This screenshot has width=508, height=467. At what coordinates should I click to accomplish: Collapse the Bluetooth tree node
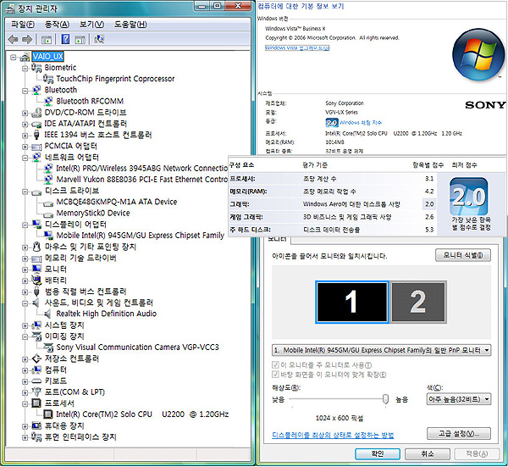tap(25, 91)
